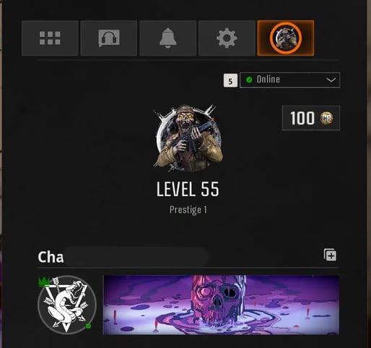This screenshot has width=371, height=348.
Task: Open the notifications bell icon
Action: click(x=168, y=38)
